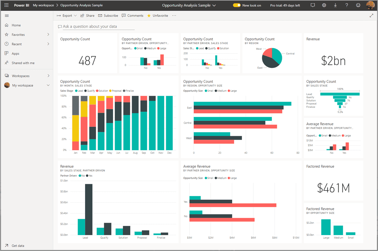
Task: Collapse the navigation pane with the hamburger icon
Action: tap(7, 15)
